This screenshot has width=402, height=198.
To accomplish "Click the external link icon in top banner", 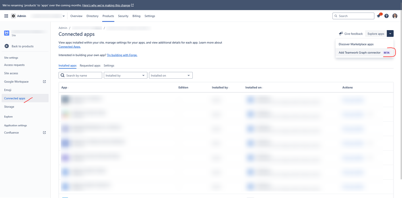I will [x=132, y=5].
